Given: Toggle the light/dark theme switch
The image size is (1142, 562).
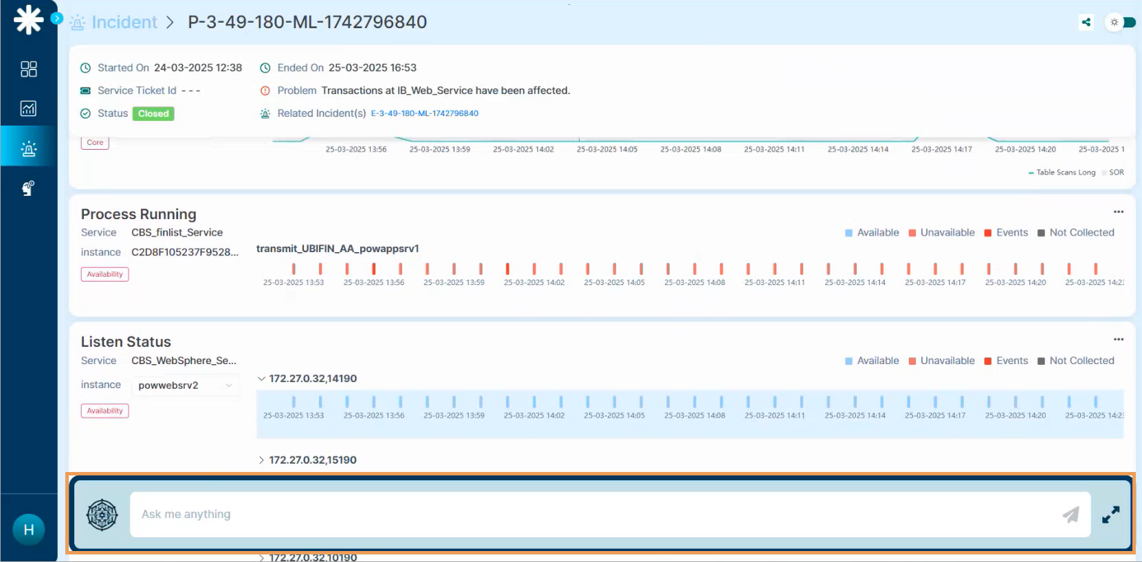Looking at the screenshot, I should pyautogui.click(x=1121, y=22).
